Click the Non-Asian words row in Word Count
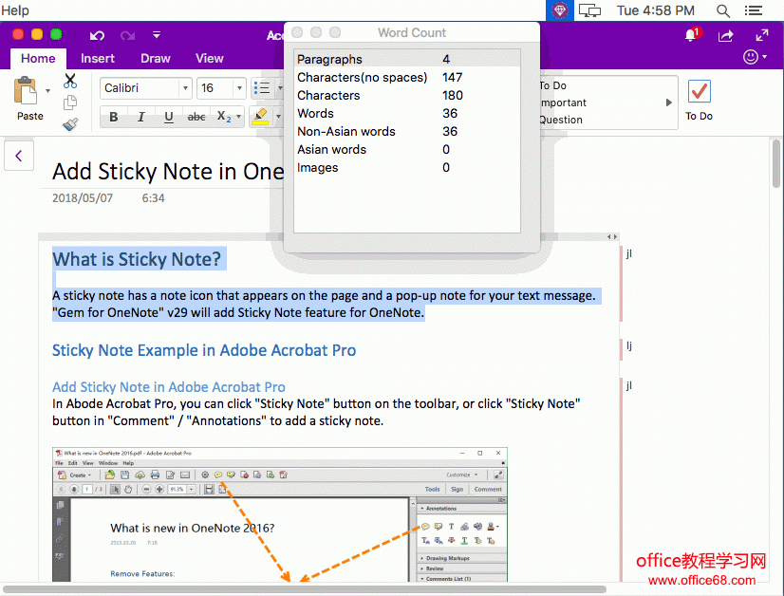Image resolution: width=784 pixels, height=596 pixels. click(x=407, y=131)
